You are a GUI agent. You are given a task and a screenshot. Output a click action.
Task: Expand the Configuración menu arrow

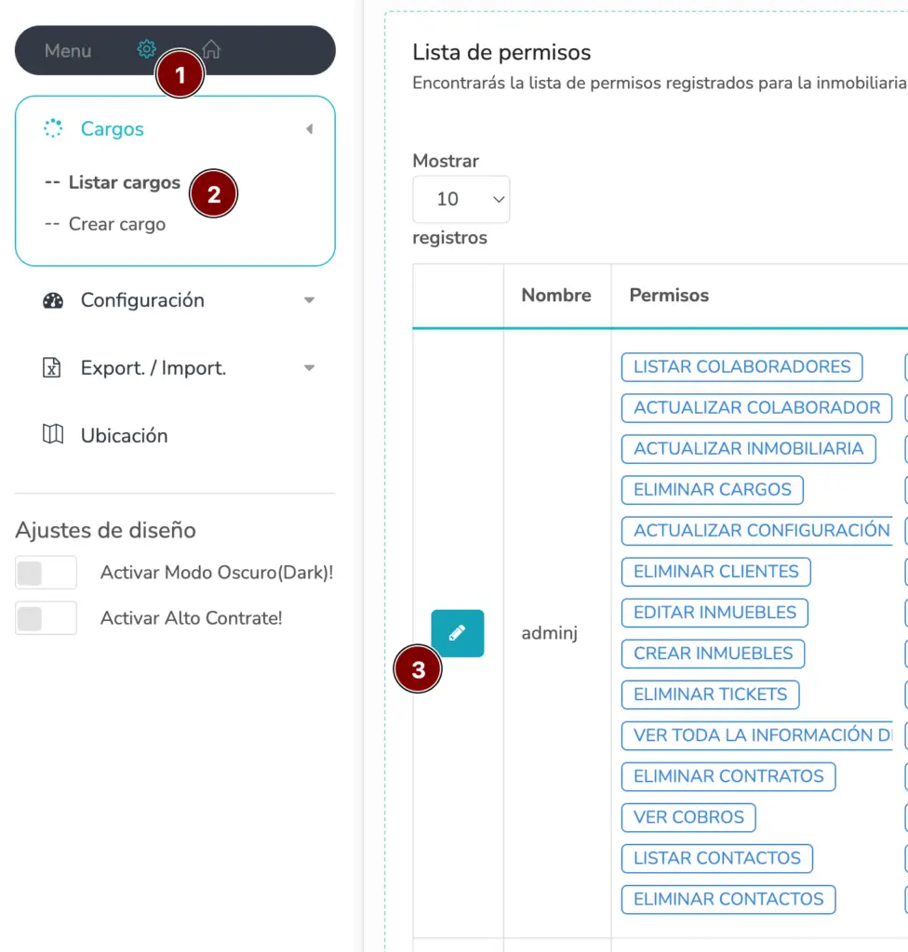click(310, 300)
